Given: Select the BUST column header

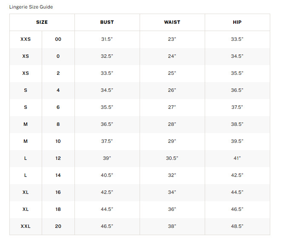Looking at the screenshot, I should 107,22.
